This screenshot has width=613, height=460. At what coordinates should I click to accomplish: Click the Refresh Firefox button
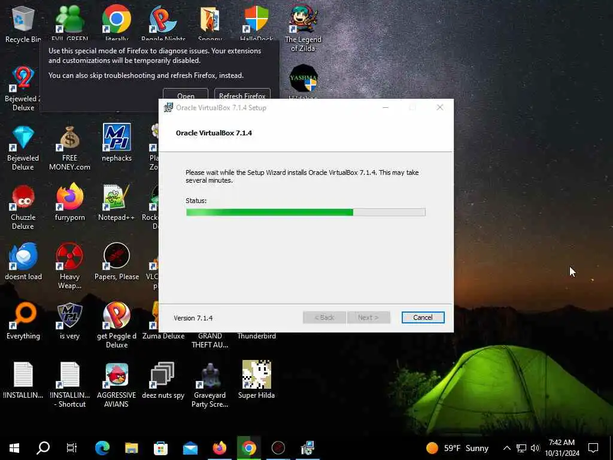coord(242,95)
